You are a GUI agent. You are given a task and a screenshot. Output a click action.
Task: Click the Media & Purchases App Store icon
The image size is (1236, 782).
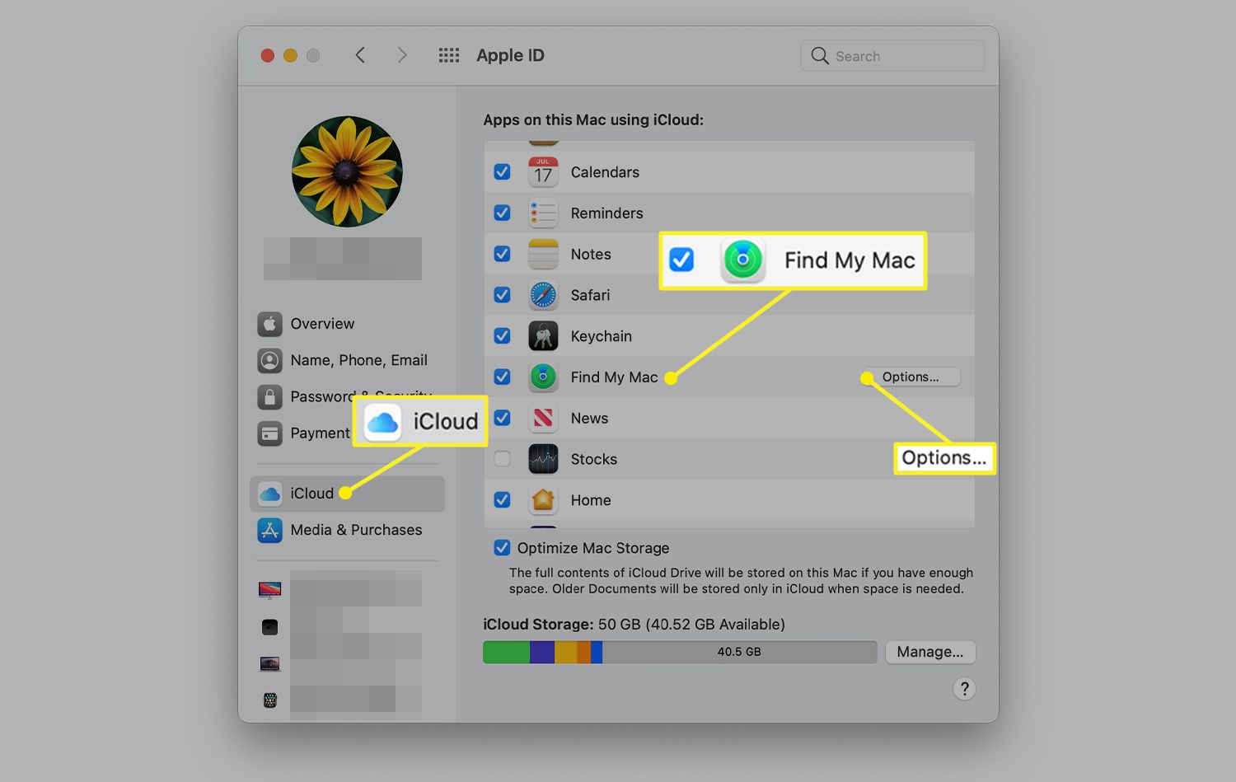click(269, 530)
